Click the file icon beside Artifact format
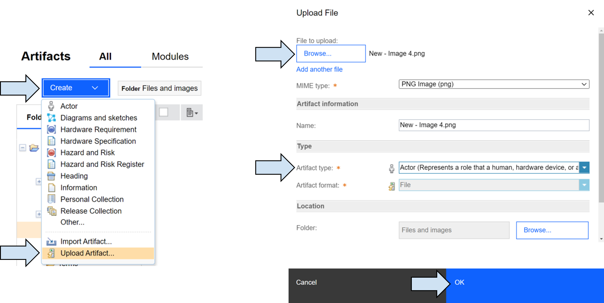Screen dimensions: 604x303 tap(391, 186)
